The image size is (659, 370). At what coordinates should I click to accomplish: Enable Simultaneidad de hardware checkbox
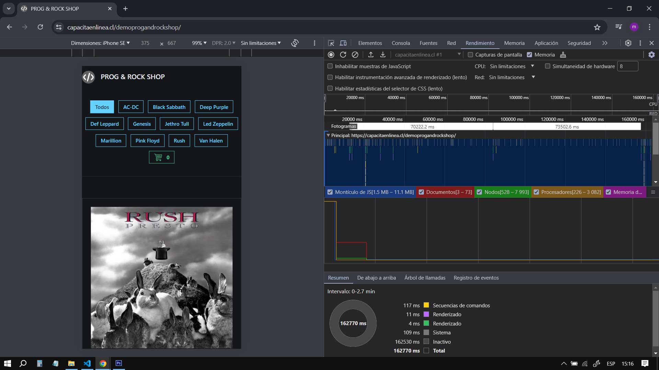coord(547,66)
